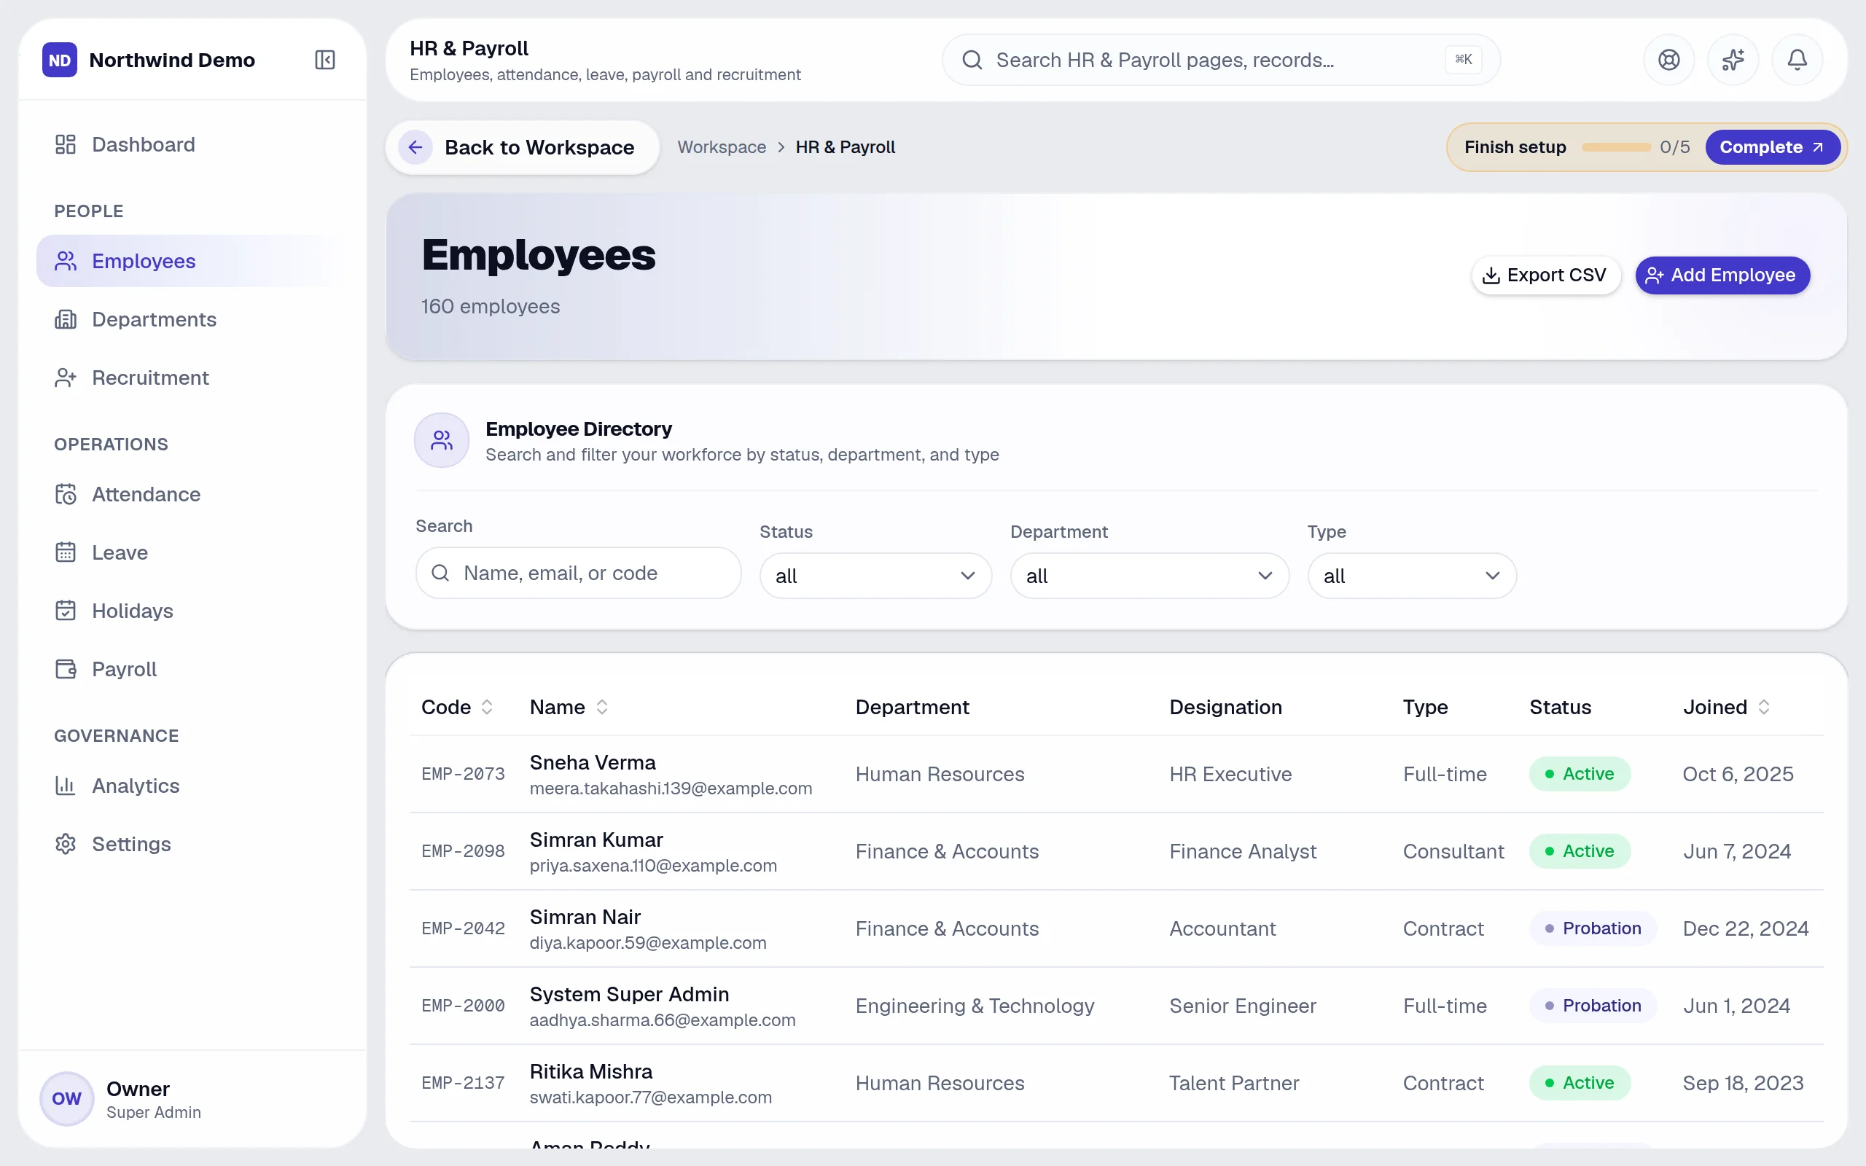Open Departments page
Screen dimensions: 1866x1166
coord(192,319)
